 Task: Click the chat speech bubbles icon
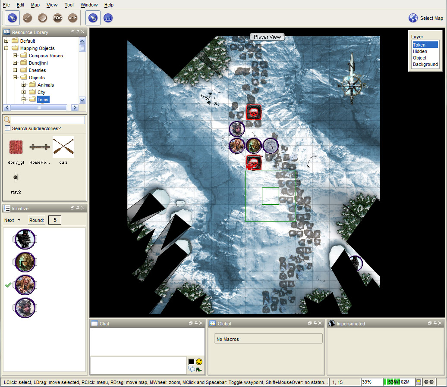(x=191, y=369)
